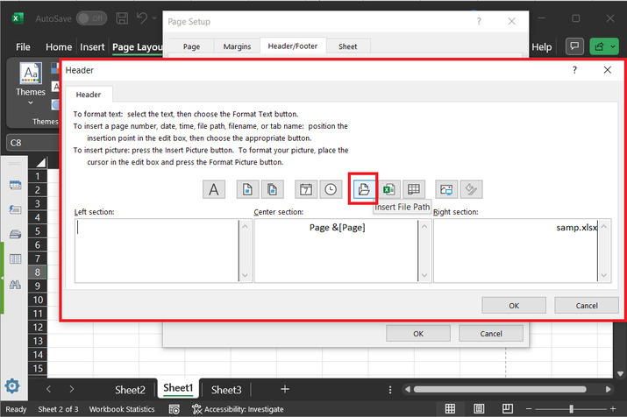This screenshot has width=627, height=417.
Task: Open Workbook Statistics from status bar
Action: (122, 409)
